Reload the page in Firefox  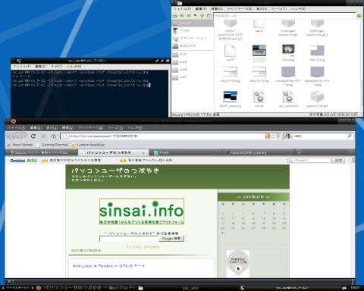point(33,136)
